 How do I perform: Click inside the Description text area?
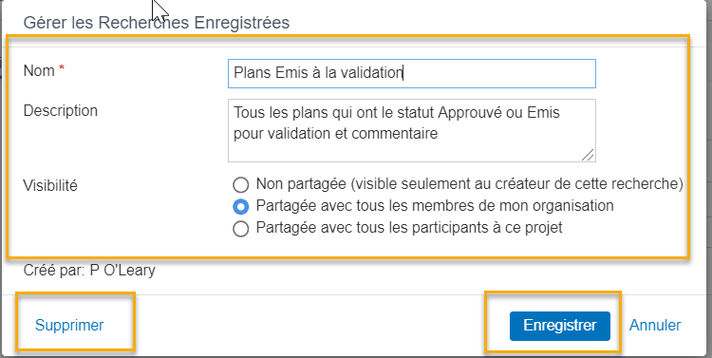tap(411, 130)
